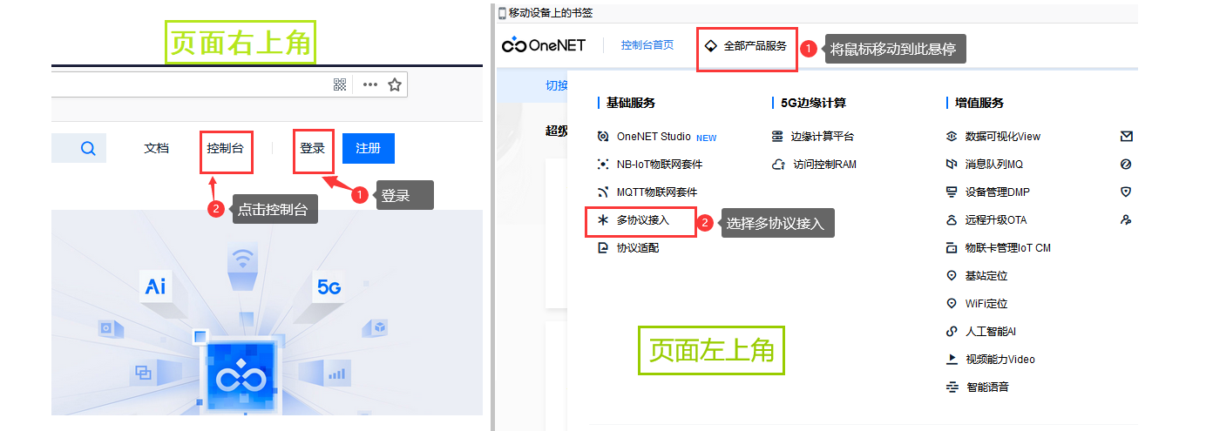This screenshot has width=1213, height=431.
Task: Go to 控制台首页 tab
Action: click(647, 45)
